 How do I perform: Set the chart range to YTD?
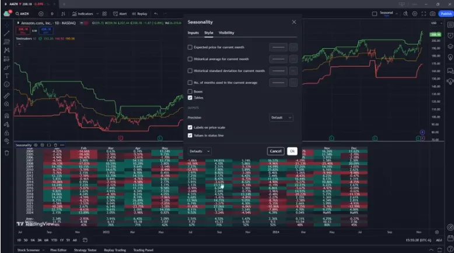[x=54, y=240]
